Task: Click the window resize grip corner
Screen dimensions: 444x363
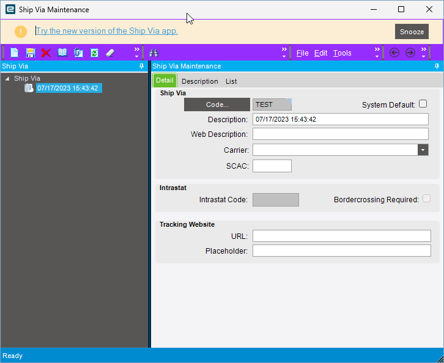Action: click(440, 359)
